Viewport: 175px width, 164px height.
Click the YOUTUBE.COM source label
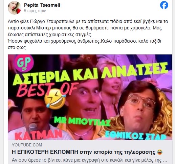click(27, 145)
